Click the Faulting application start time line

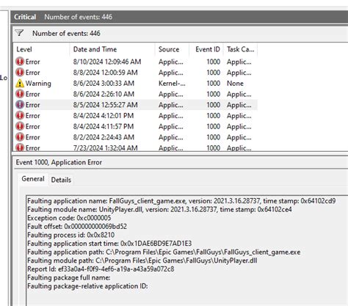(109, 244)
